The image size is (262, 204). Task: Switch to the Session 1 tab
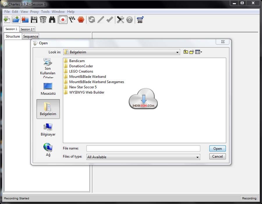(11, 29)
